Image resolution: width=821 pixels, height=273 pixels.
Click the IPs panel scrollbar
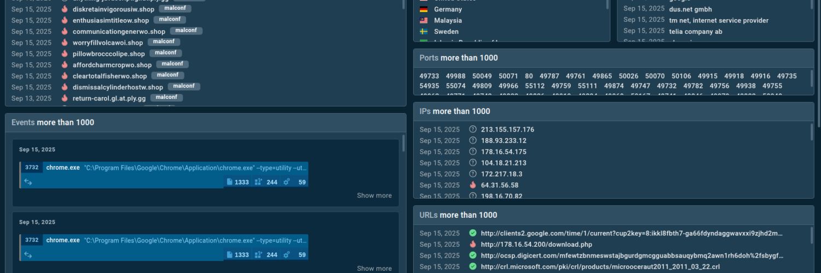pyautogui.click(x=812, y=142)
